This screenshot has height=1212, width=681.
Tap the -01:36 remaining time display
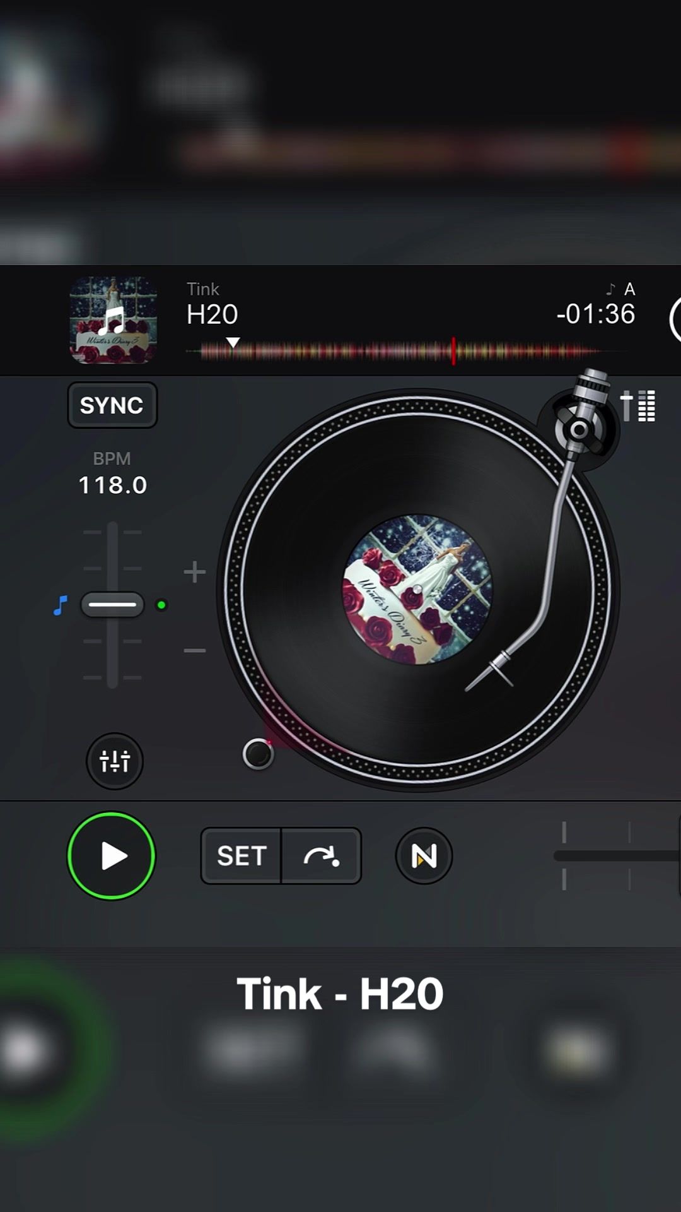pyautogui.click(x=596, y=314)
